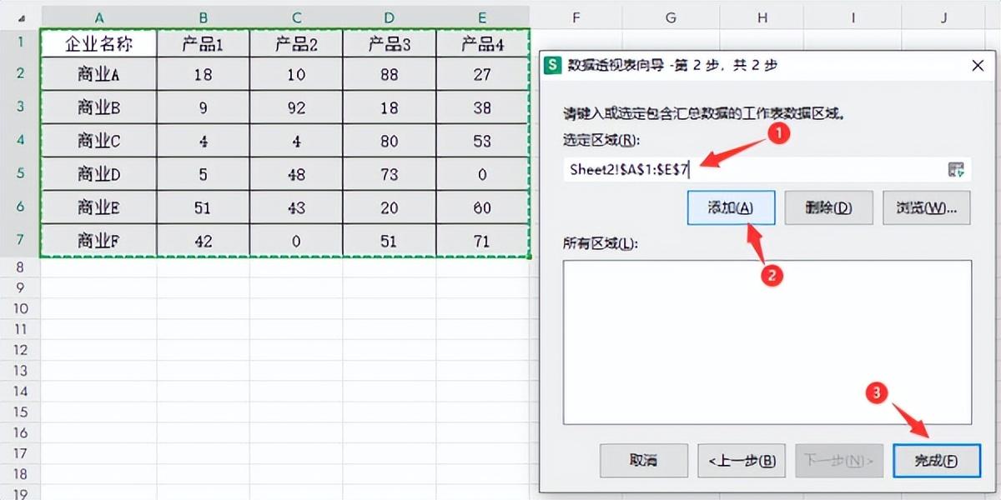Click 完成(F) to finish the wizard
The image size is (1001, 500).
tap(937, 460)
